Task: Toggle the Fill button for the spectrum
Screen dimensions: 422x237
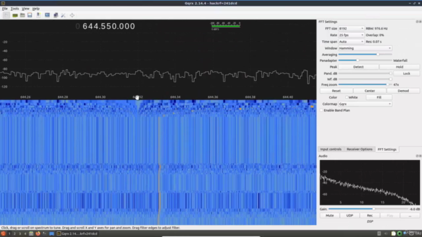Action: [379, 97]
